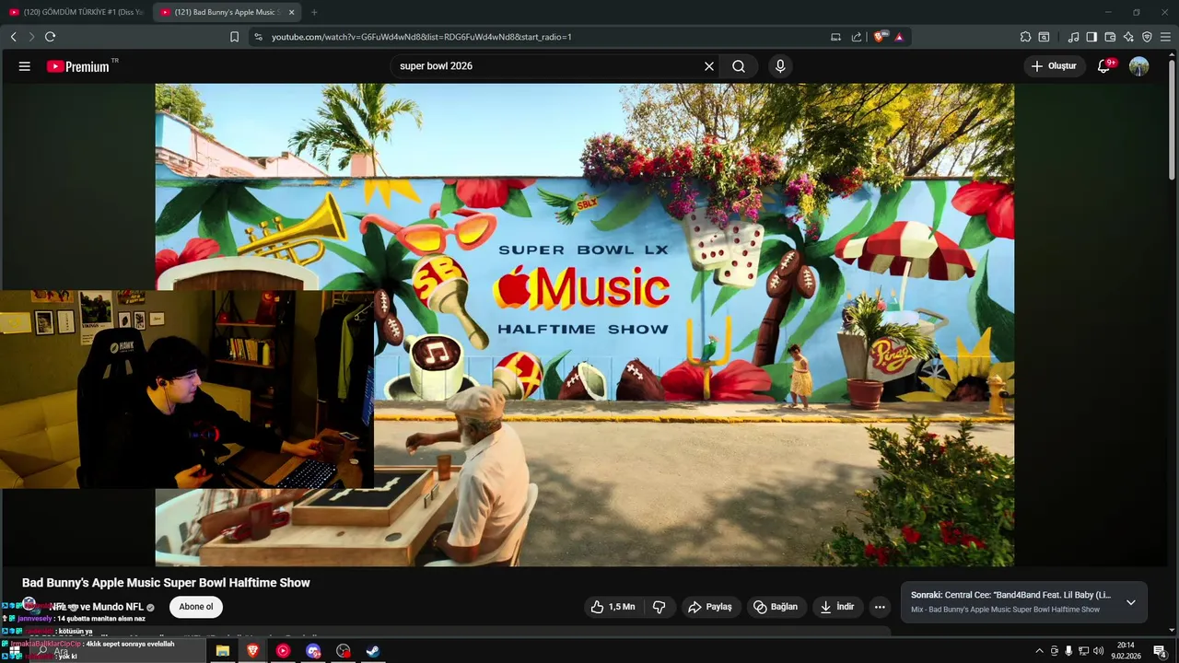Screen dimensions: 1179x663
Task: Click the Oluştur create button
Action: tap(1054, 66)
